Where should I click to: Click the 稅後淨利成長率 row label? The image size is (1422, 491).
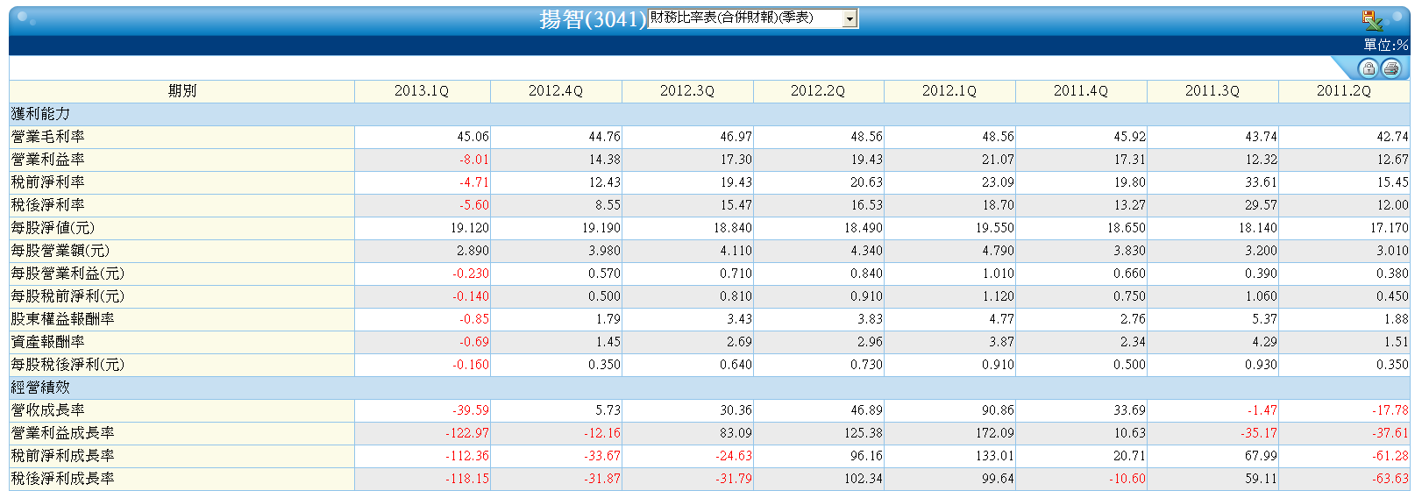[x=63, y=479]
